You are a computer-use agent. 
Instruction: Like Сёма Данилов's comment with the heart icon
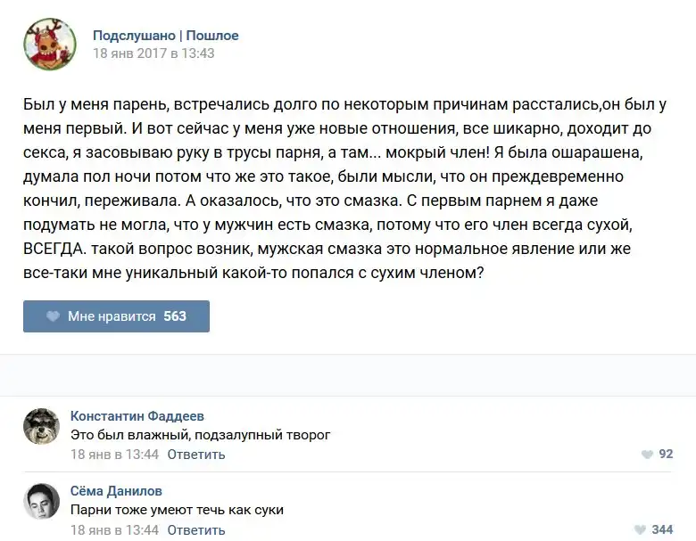click(641, 530)
